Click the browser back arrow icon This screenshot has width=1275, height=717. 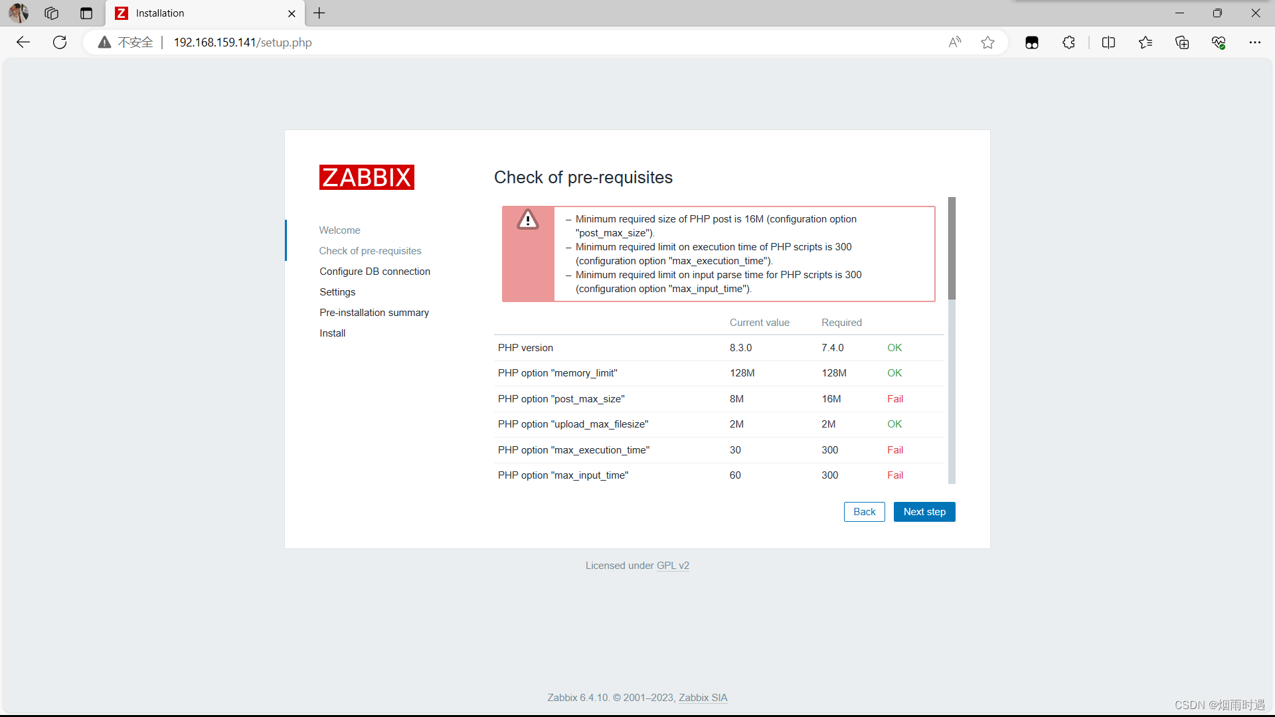[23, 42]
